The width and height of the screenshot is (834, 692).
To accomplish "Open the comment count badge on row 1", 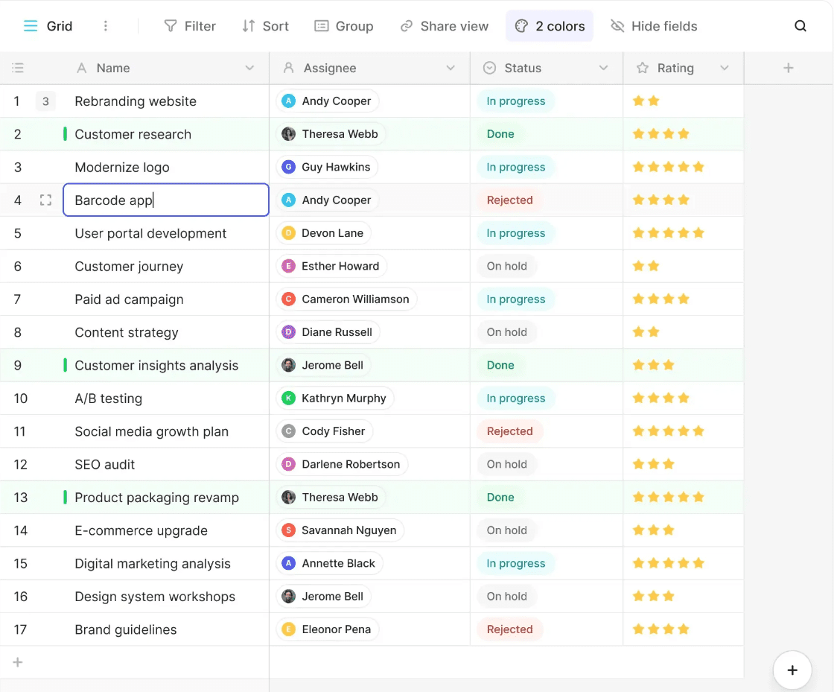I will (x=45, y=101).
